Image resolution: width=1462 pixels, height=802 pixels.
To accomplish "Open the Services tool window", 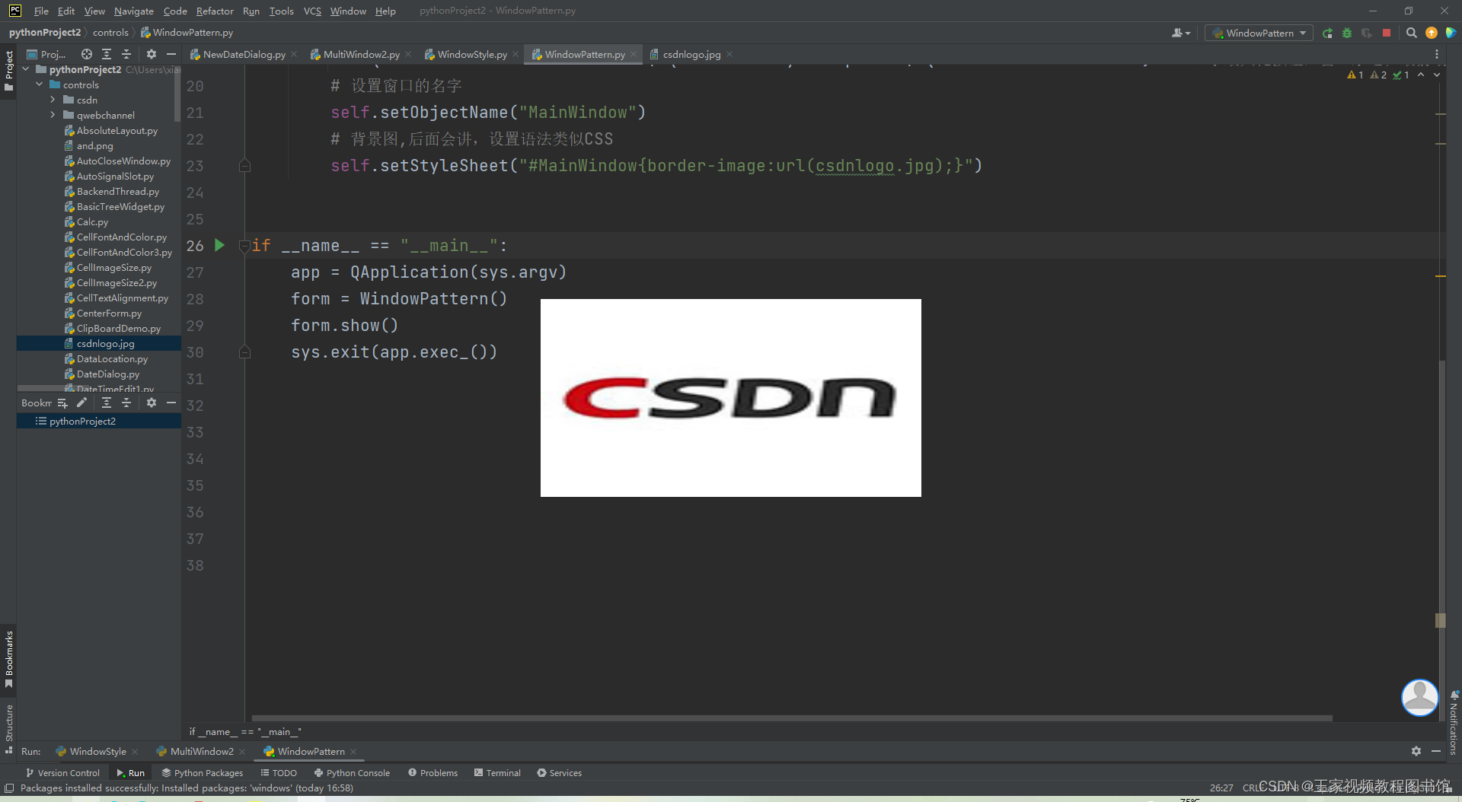I will 559,772.
